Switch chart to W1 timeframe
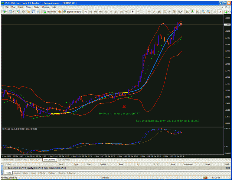The height and width of the screenshot is (180, 232). click(121, 11)
